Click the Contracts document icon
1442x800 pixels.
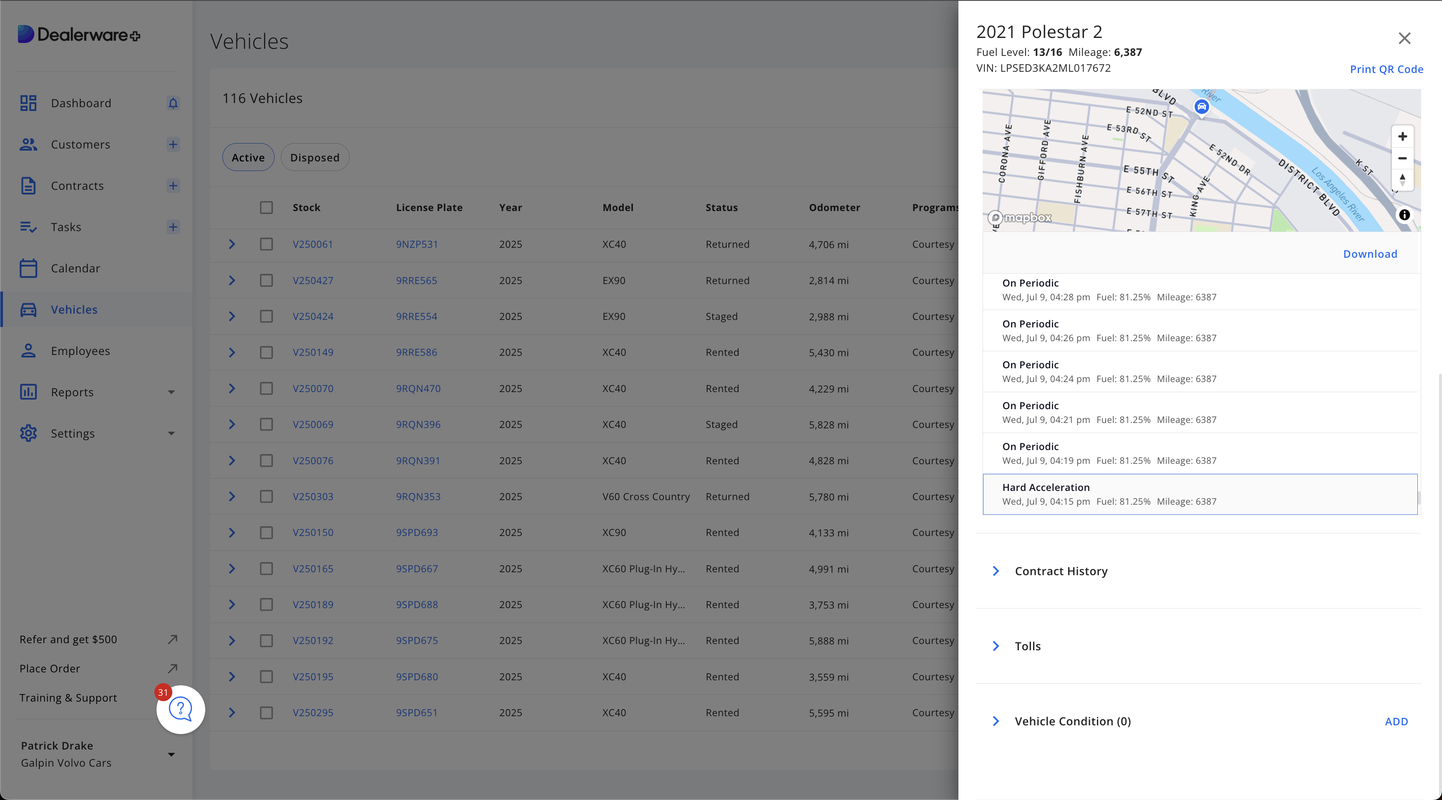coord(28,186)
